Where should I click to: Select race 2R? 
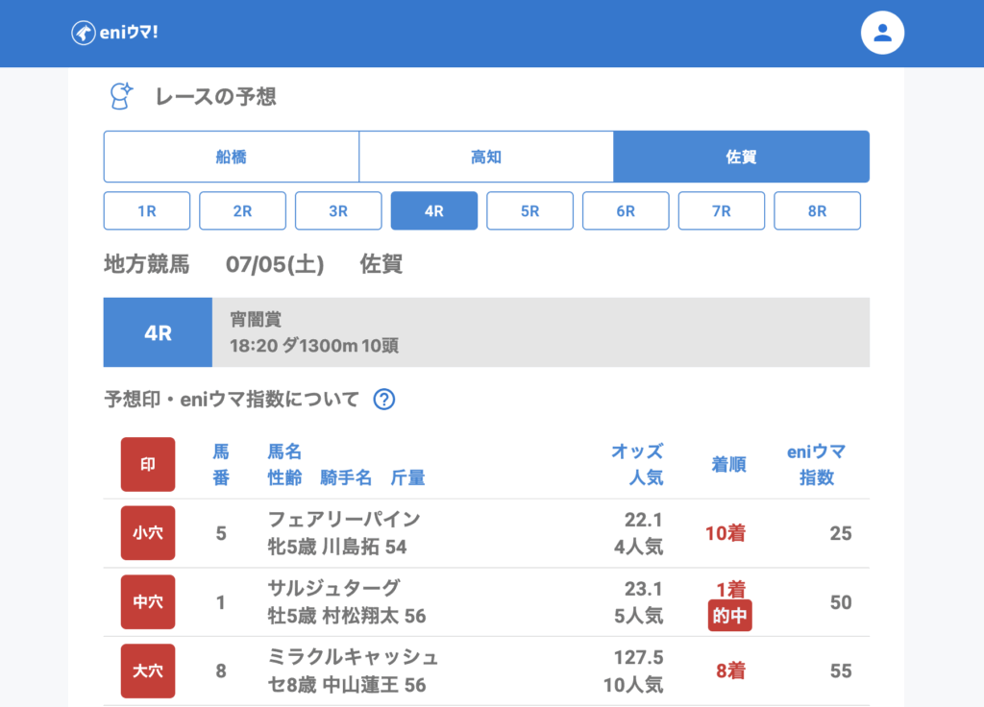(242, 211)
